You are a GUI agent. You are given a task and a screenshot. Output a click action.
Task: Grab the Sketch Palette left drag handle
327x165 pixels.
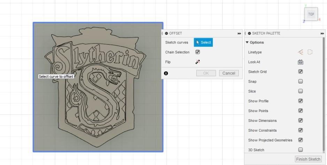pos(245,33)
